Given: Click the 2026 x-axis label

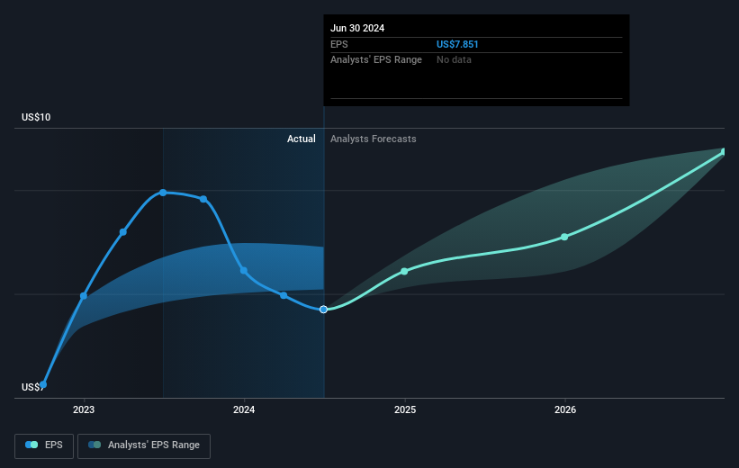Looking at the screenshot, I should click(565, 410).
